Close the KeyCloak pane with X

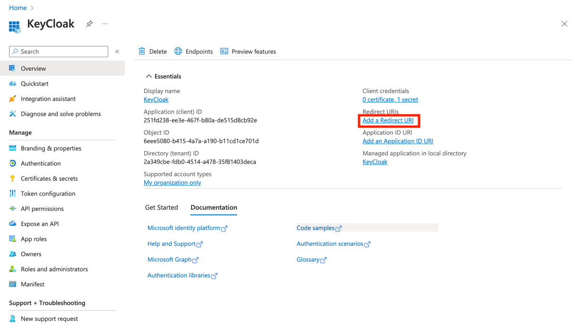pos(564,24)
